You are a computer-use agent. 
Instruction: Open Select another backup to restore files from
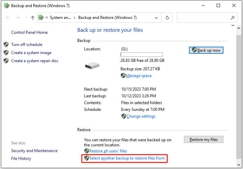[x=127, y=158]
